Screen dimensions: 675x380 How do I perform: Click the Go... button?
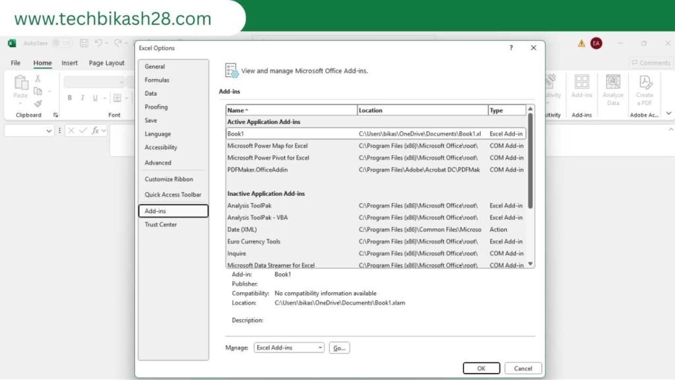pyautogui.click(x=339, y=348)
